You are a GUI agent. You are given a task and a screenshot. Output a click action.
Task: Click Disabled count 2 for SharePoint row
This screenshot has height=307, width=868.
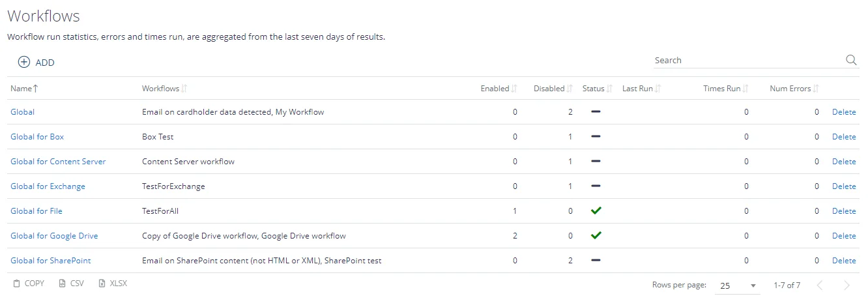(570, 261)
